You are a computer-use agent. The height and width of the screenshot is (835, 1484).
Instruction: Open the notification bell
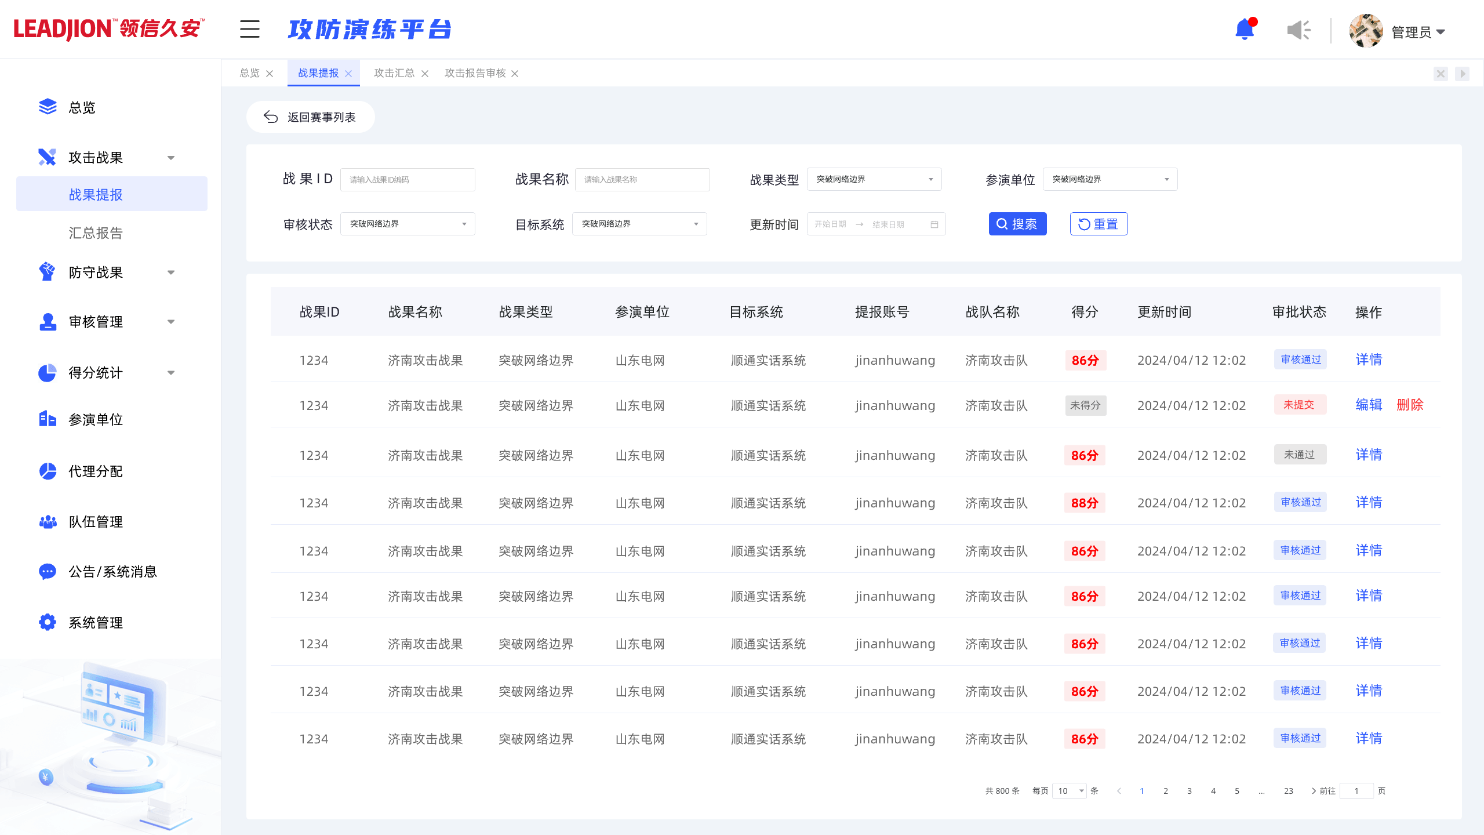[1245, 29]
